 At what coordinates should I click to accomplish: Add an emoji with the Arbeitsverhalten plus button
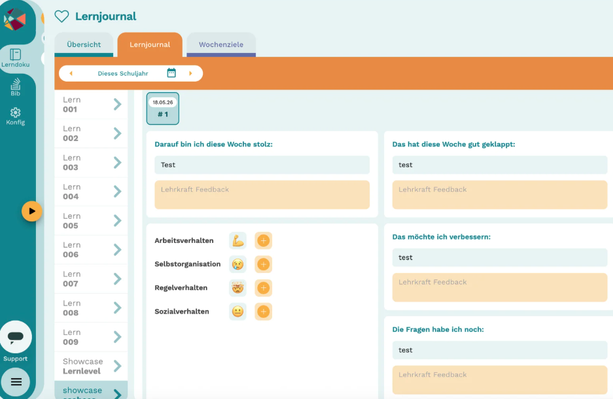point(264,240)
